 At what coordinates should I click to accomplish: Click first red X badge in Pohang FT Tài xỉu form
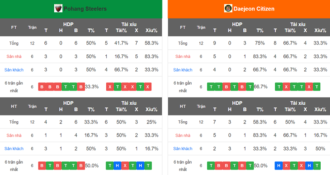(110, 87)
